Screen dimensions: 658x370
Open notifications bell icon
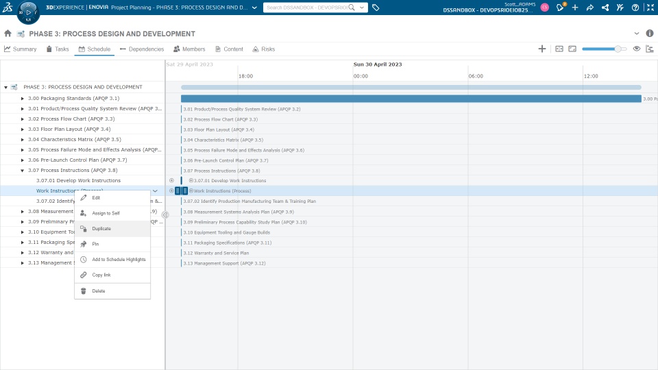[560, 8]
